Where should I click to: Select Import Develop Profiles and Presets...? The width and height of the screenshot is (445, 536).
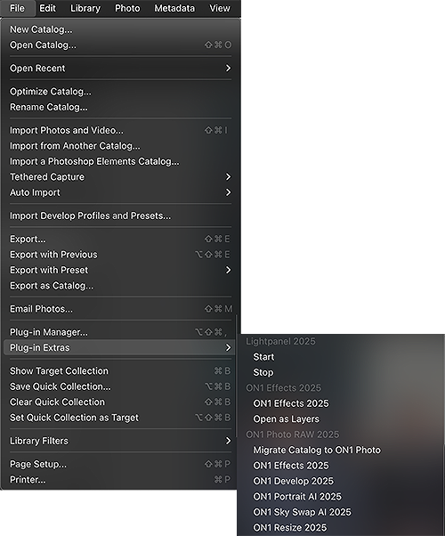pyautogui.click(x=120, y=215)
